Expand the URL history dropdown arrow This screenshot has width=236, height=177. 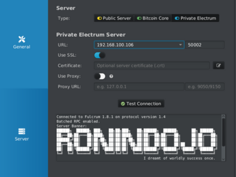click(x=180, y=45)
